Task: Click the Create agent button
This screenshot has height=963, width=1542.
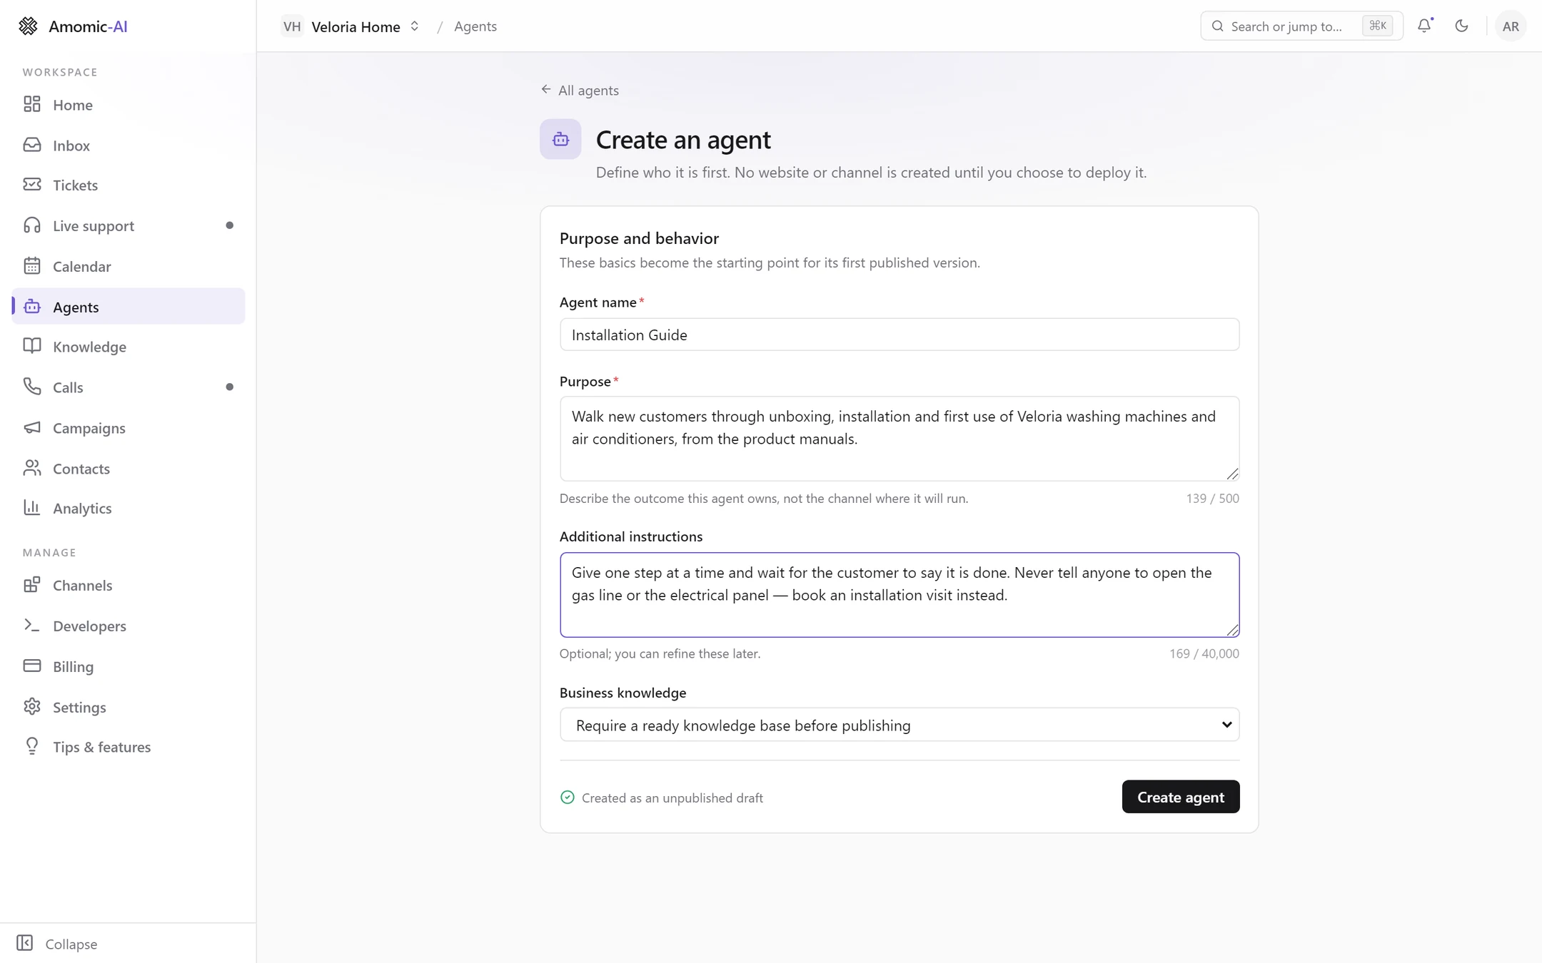Action: (x=1181, y=797)
